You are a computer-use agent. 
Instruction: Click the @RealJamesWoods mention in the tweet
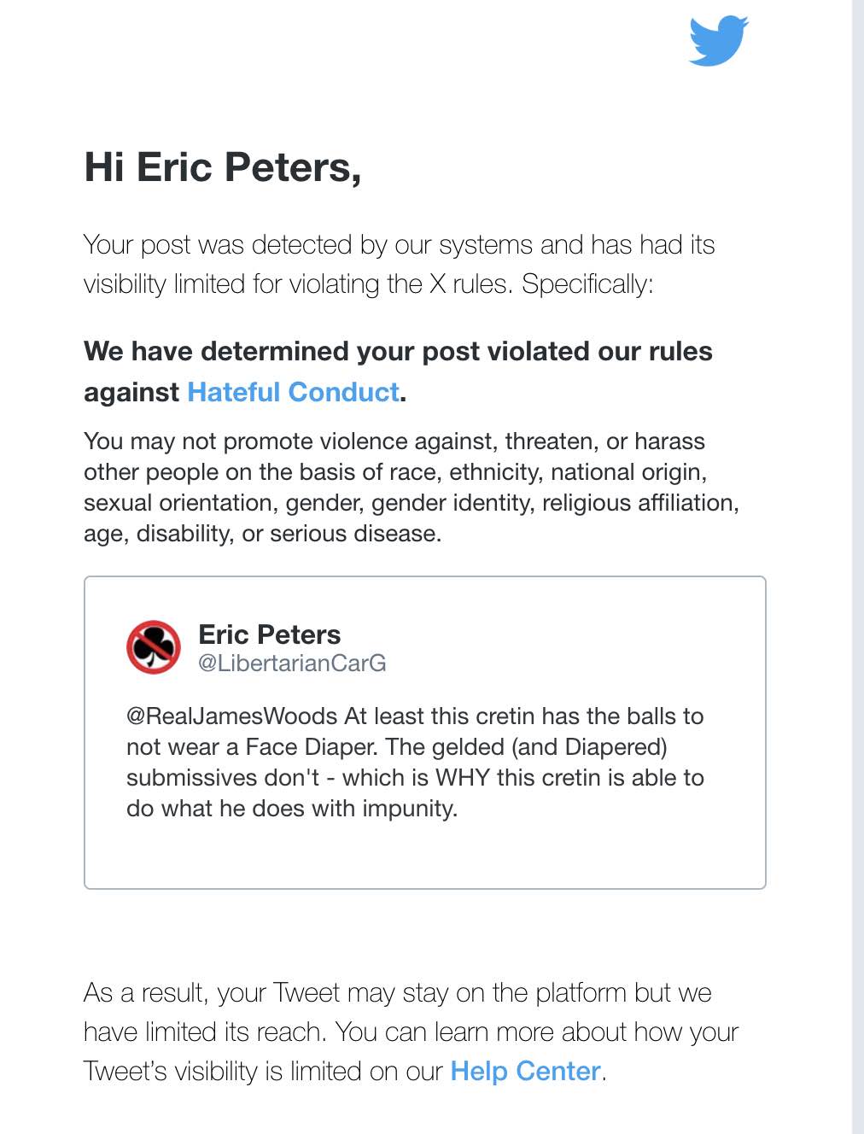(231, 716)
